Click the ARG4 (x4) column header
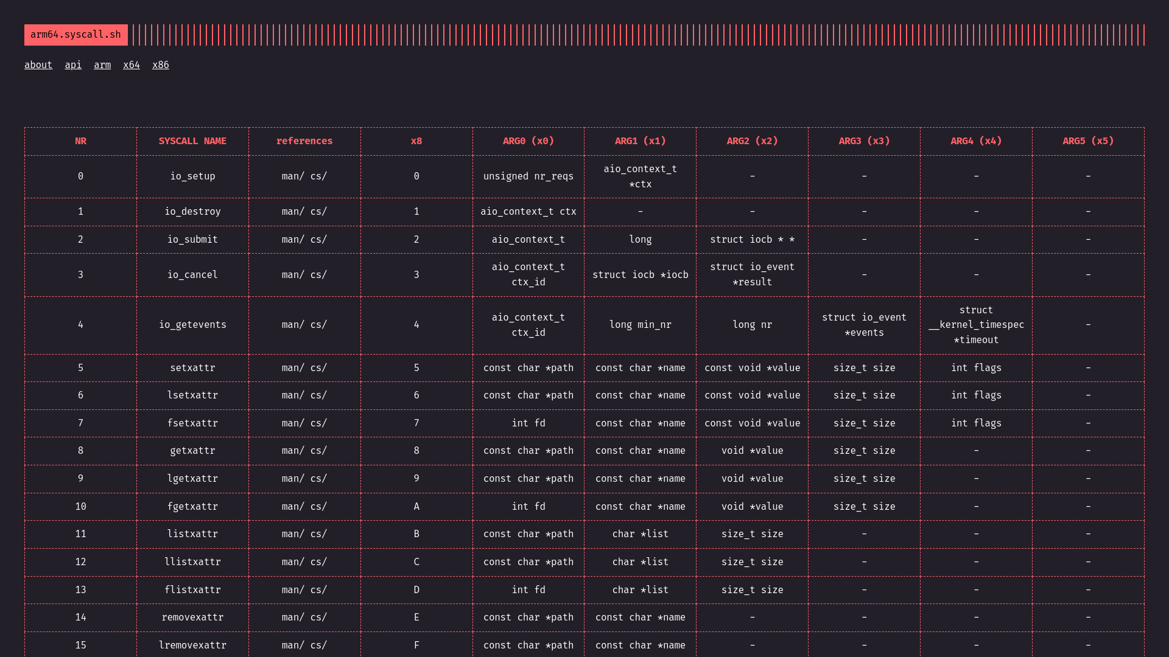 tap(977, 141)
